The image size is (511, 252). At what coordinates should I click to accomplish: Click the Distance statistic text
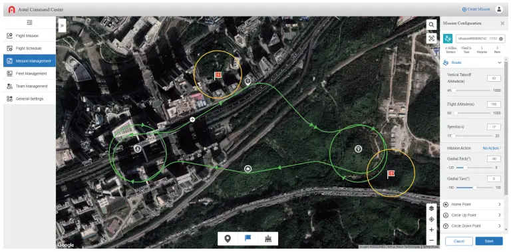pyautogui.click(x=450, y=49)
